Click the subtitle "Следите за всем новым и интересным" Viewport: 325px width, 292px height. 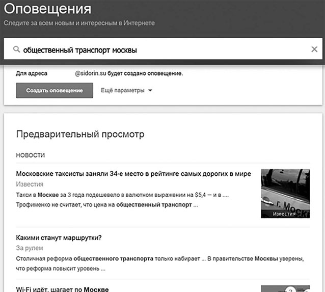(x=79, y=23)
